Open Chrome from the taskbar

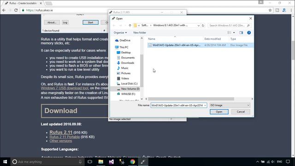click(132, 162)
